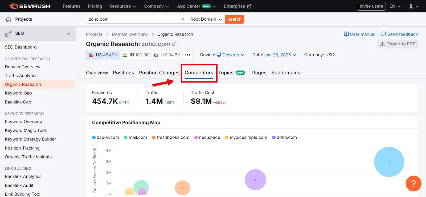426x197 pixels.
Task: Open the EN language dropdown
Action: [x=395, y=6]
